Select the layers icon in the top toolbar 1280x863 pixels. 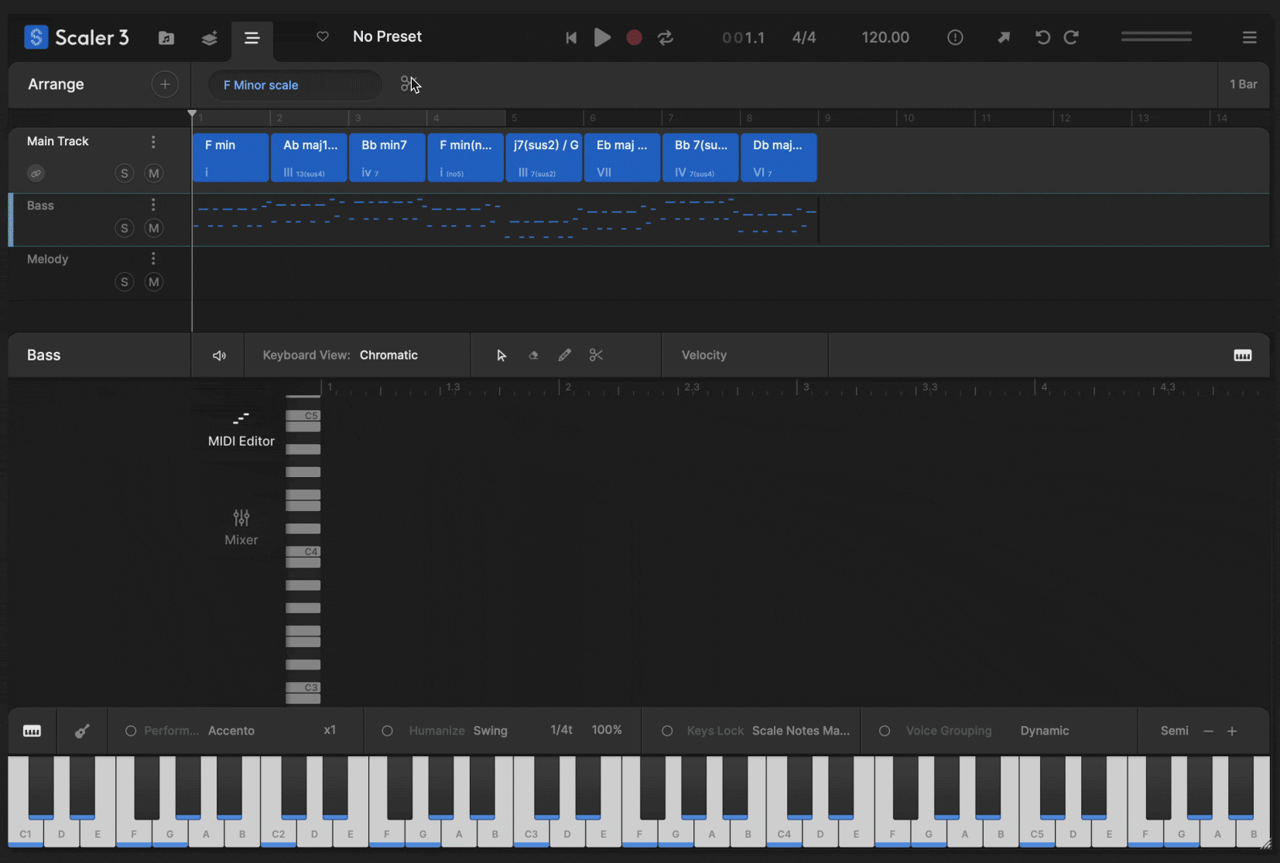(x=209, y=37)
